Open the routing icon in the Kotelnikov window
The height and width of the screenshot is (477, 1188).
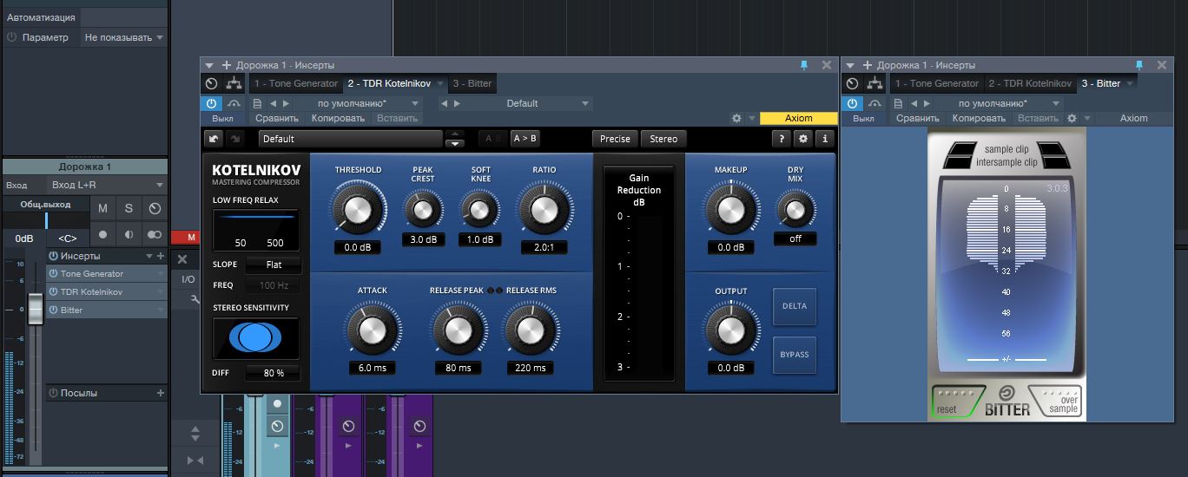click(x=234, y=83)
